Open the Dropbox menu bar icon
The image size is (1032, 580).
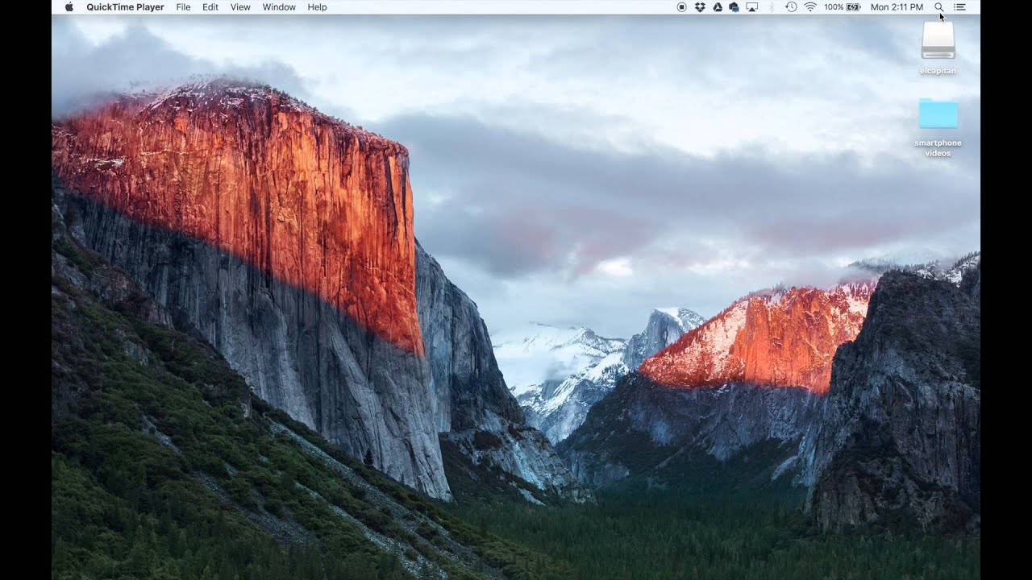pos(700,6)
